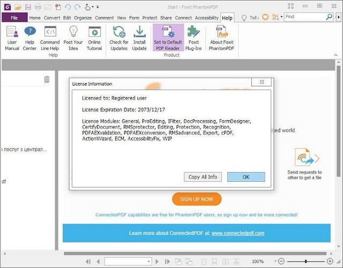Viewport: 343px width, 268px height.
Task: Click the email icon in quick access toolbar
Action: [48, 7]
